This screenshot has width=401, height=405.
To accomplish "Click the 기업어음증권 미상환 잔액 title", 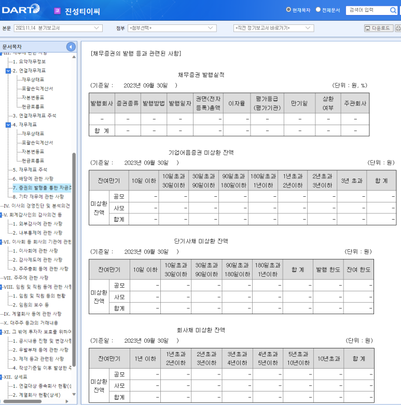I will click(201, 153).
